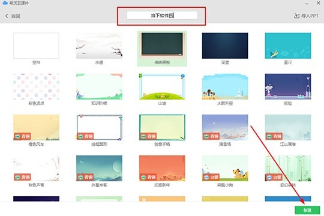Focus the courseware title input field

coord(162,16)
